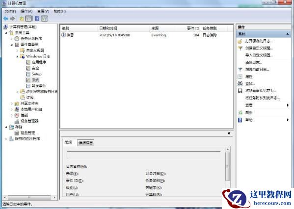Open 磁盘管理 in the tree
This screenshot has height=209, width=294.
27,133
